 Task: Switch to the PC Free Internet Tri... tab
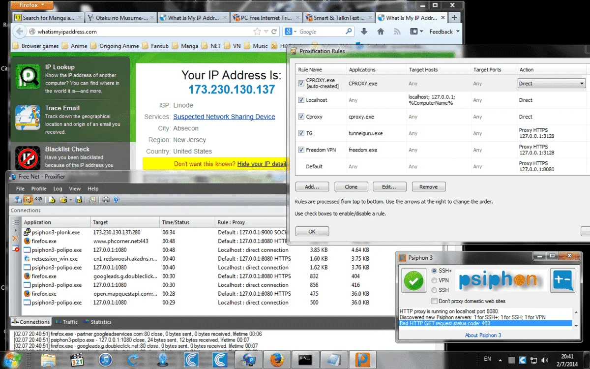pyautogui.click(x=265, y=18)
